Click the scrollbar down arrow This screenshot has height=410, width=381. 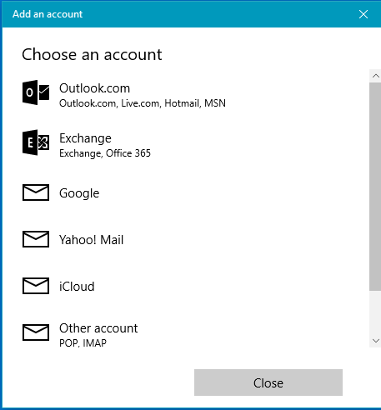[375, 341]
